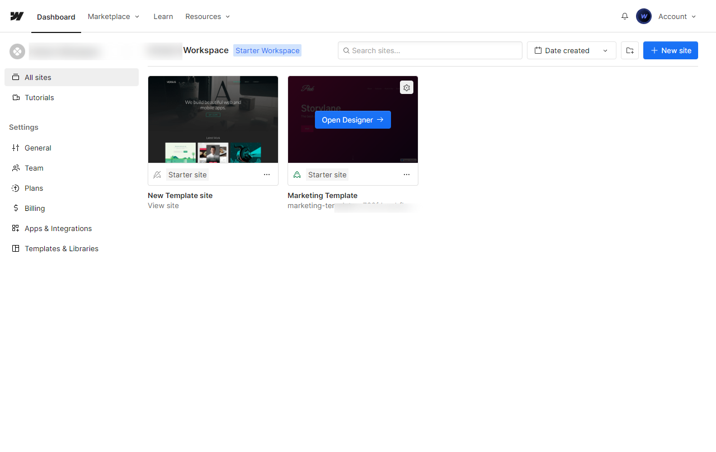Image resolution: width=716 pixels, height=452 pixels.
Task: Click the New site button
Action: point(670,50)
